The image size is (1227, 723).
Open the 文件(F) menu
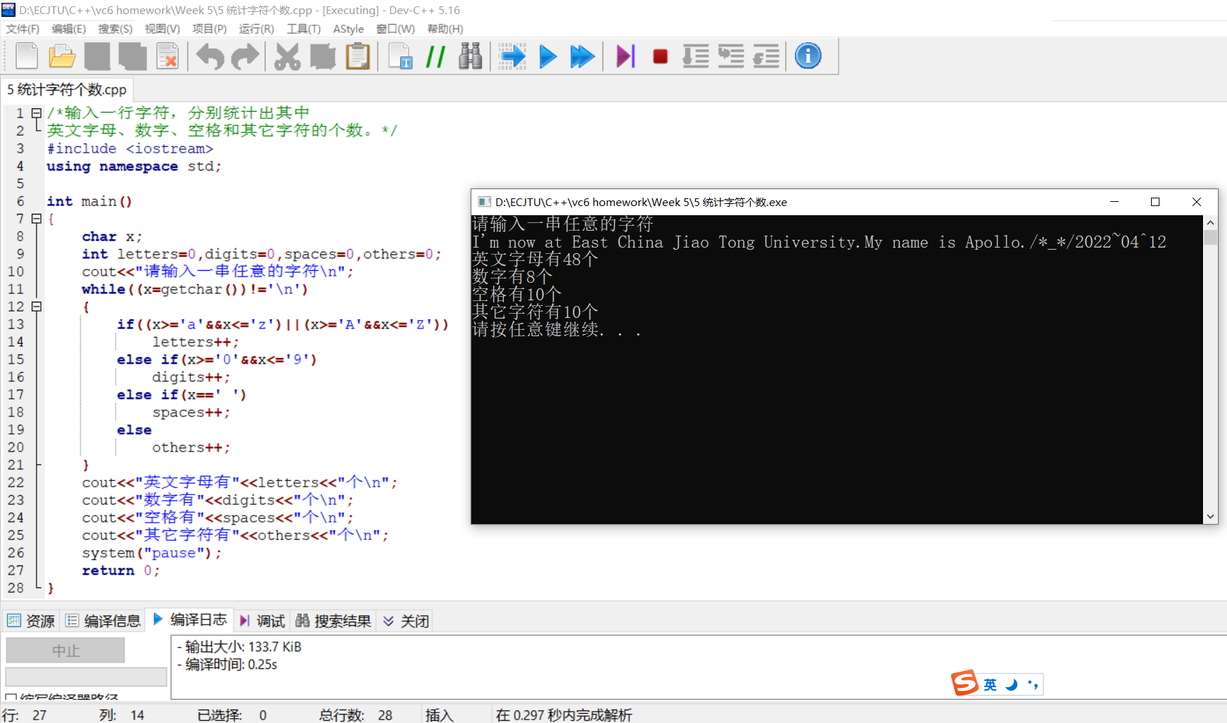pos(23,29)
